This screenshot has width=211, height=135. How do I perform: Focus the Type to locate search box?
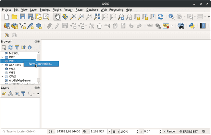[x=24, y=131]
